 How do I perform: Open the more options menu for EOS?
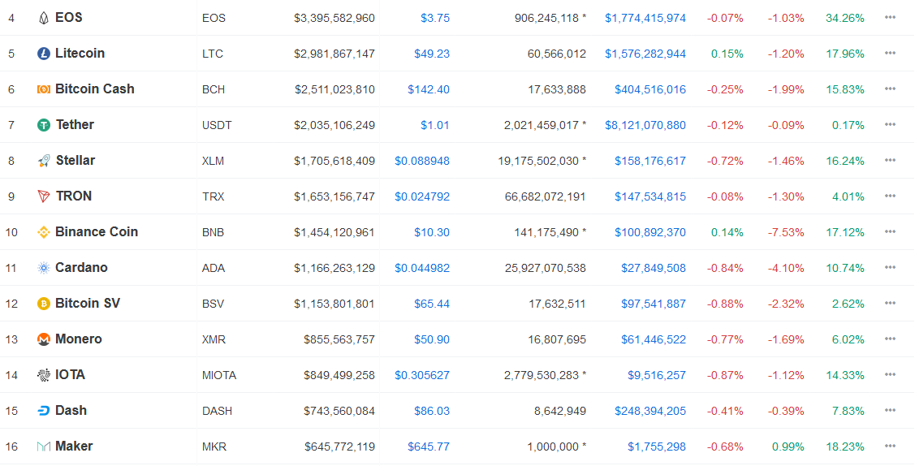tap(890, 18)
